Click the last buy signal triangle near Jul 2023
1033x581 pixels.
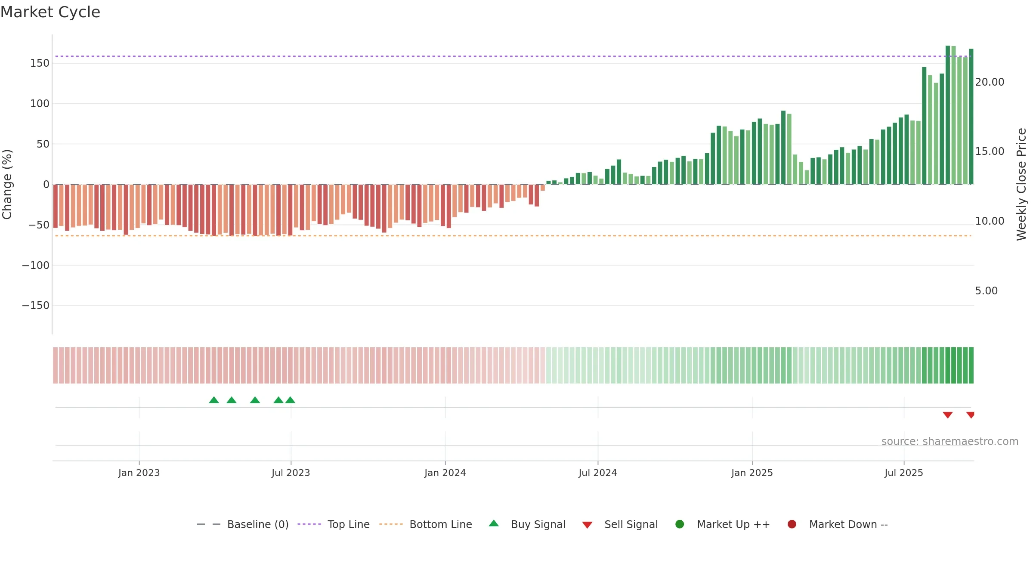pyautogui.click(x=291, y=400)
